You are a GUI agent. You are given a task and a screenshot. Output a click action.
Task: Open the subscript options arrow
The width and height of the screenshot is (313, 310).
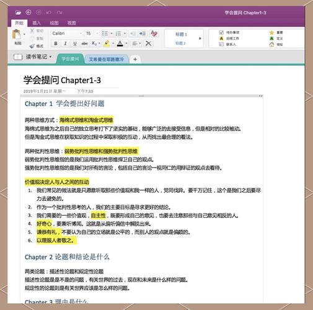(99, 43)
